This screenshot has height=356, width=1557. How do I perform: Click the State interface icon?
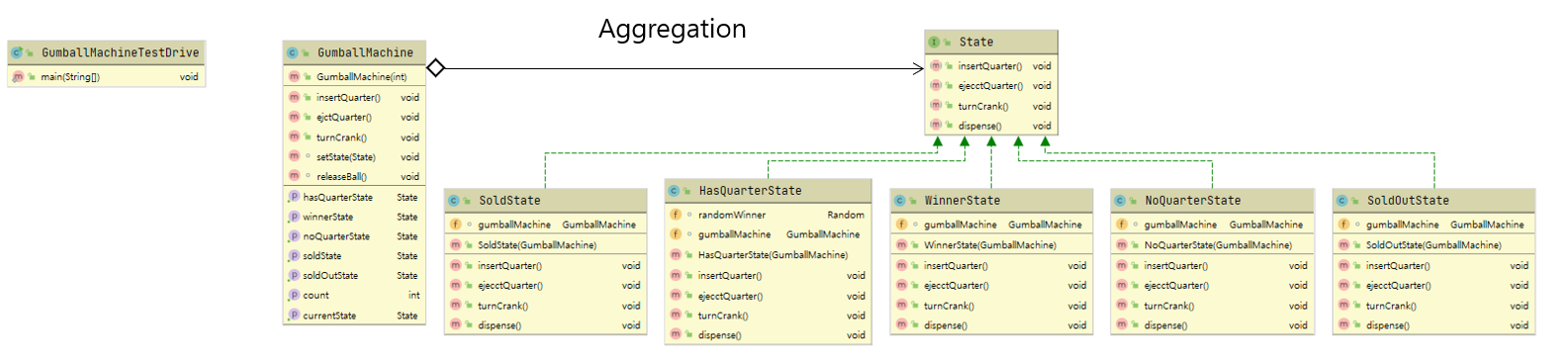[x=934, y=42]
